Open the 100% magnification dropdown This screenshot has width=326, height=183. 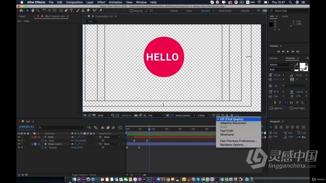pos(103,115)
